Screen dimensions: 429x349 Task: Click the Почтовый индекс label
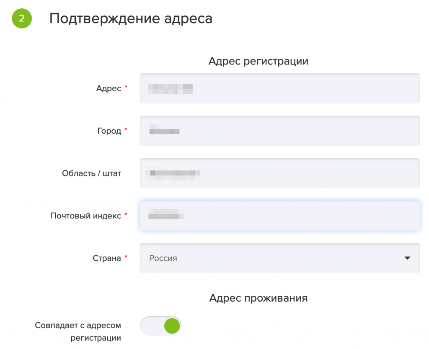click(85, 216)
